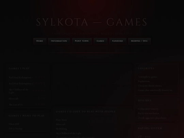This screenshot has height=138, width=184.
Task: Open the Home navigation button
Action: click(40, 41)
